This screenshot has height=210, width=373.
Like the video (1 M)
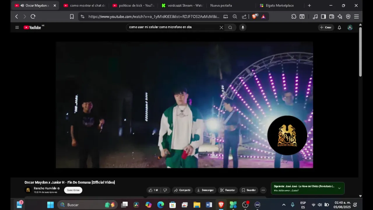[x=153, y=190]
